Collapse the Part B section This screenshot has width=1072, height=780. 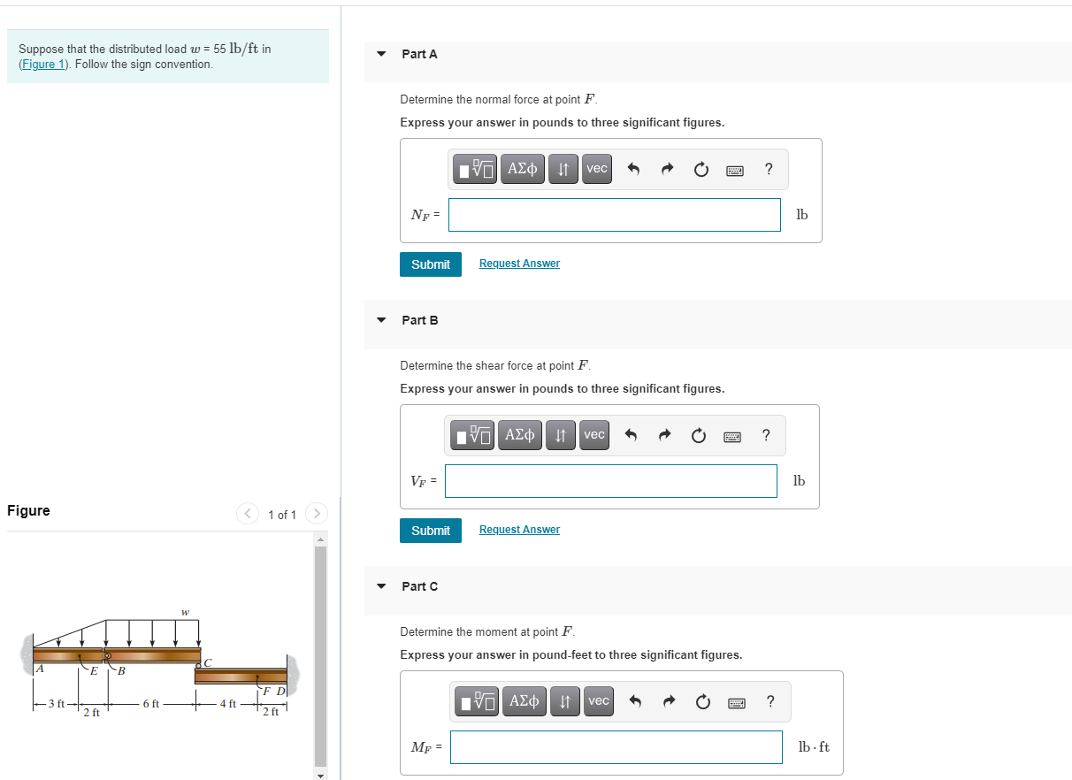click(x=380, y=319)
